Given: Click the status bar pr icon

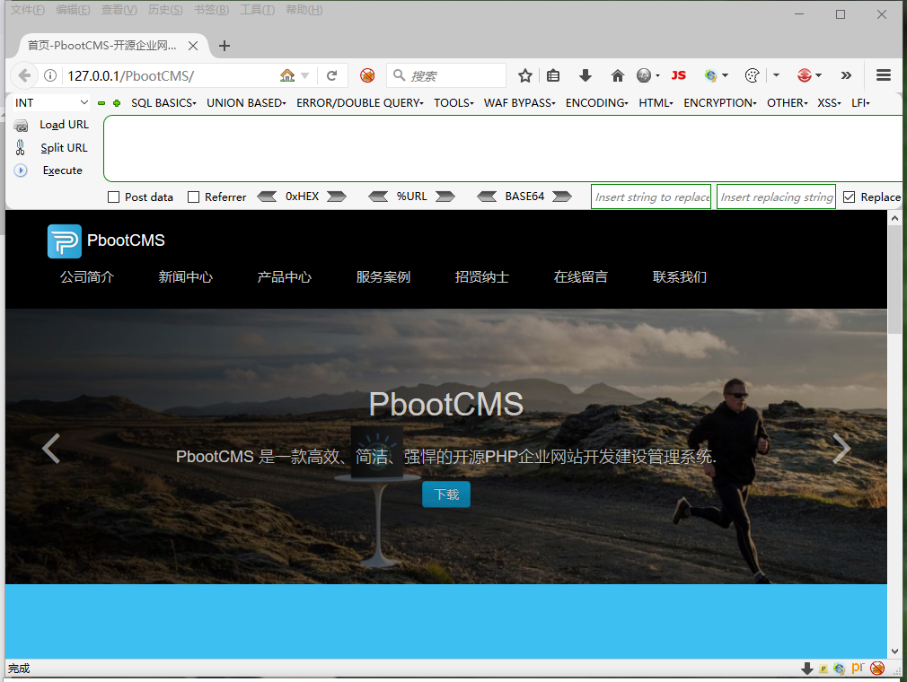Looking at the screenshot, I should [858, 668].
